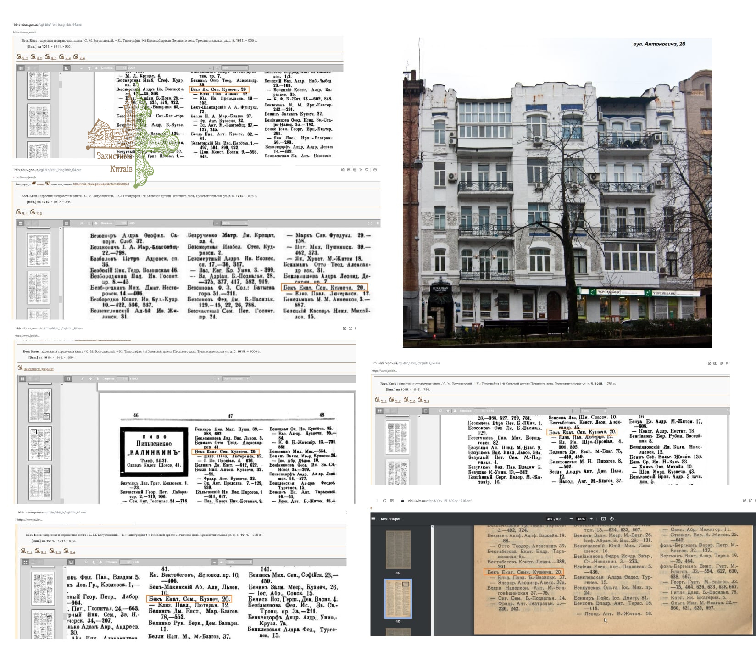Go to next page in 1911 viewer
The width and height of the screenshot is (756, 652).
pos(96,68)
